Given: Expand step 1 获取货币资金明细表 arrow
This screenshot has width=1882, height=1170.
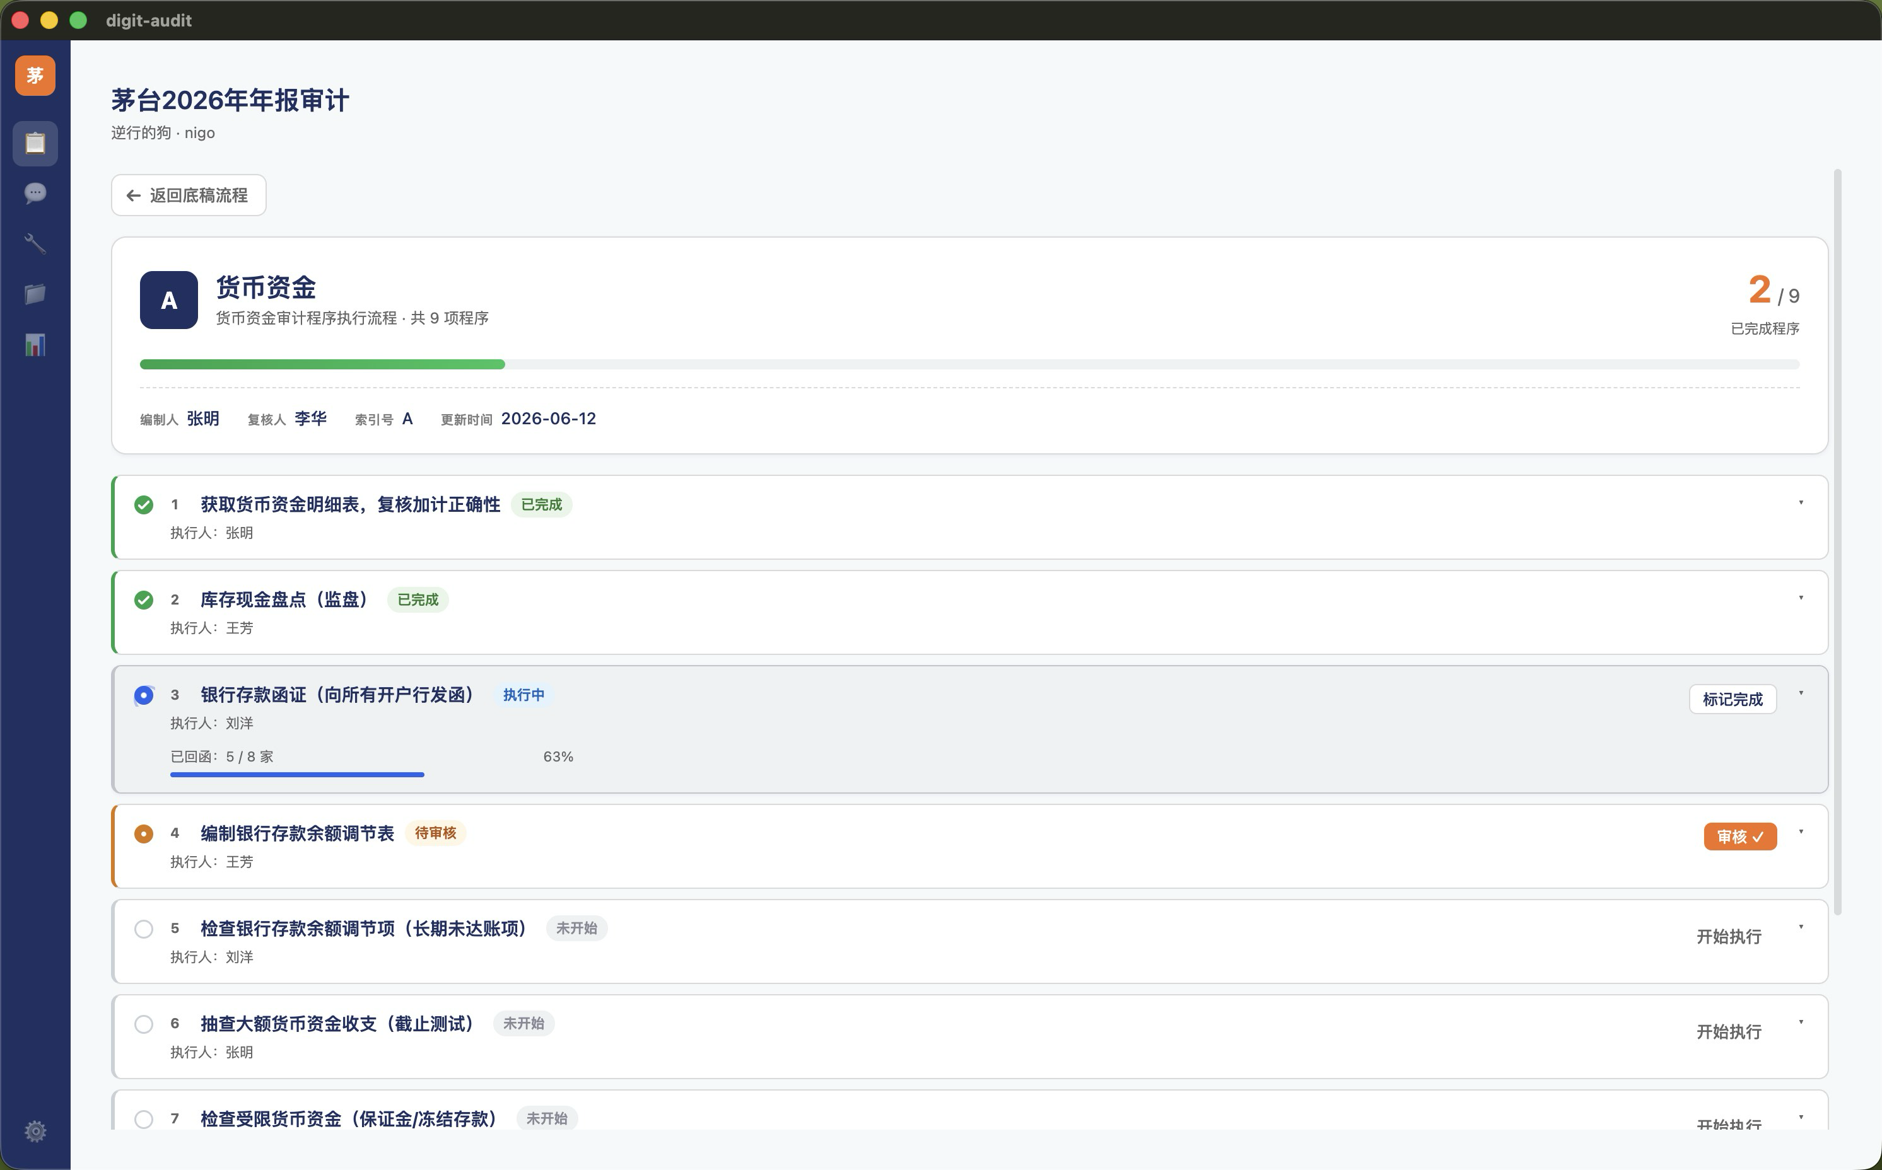Looking at the screenshot, I should 1801,503.
